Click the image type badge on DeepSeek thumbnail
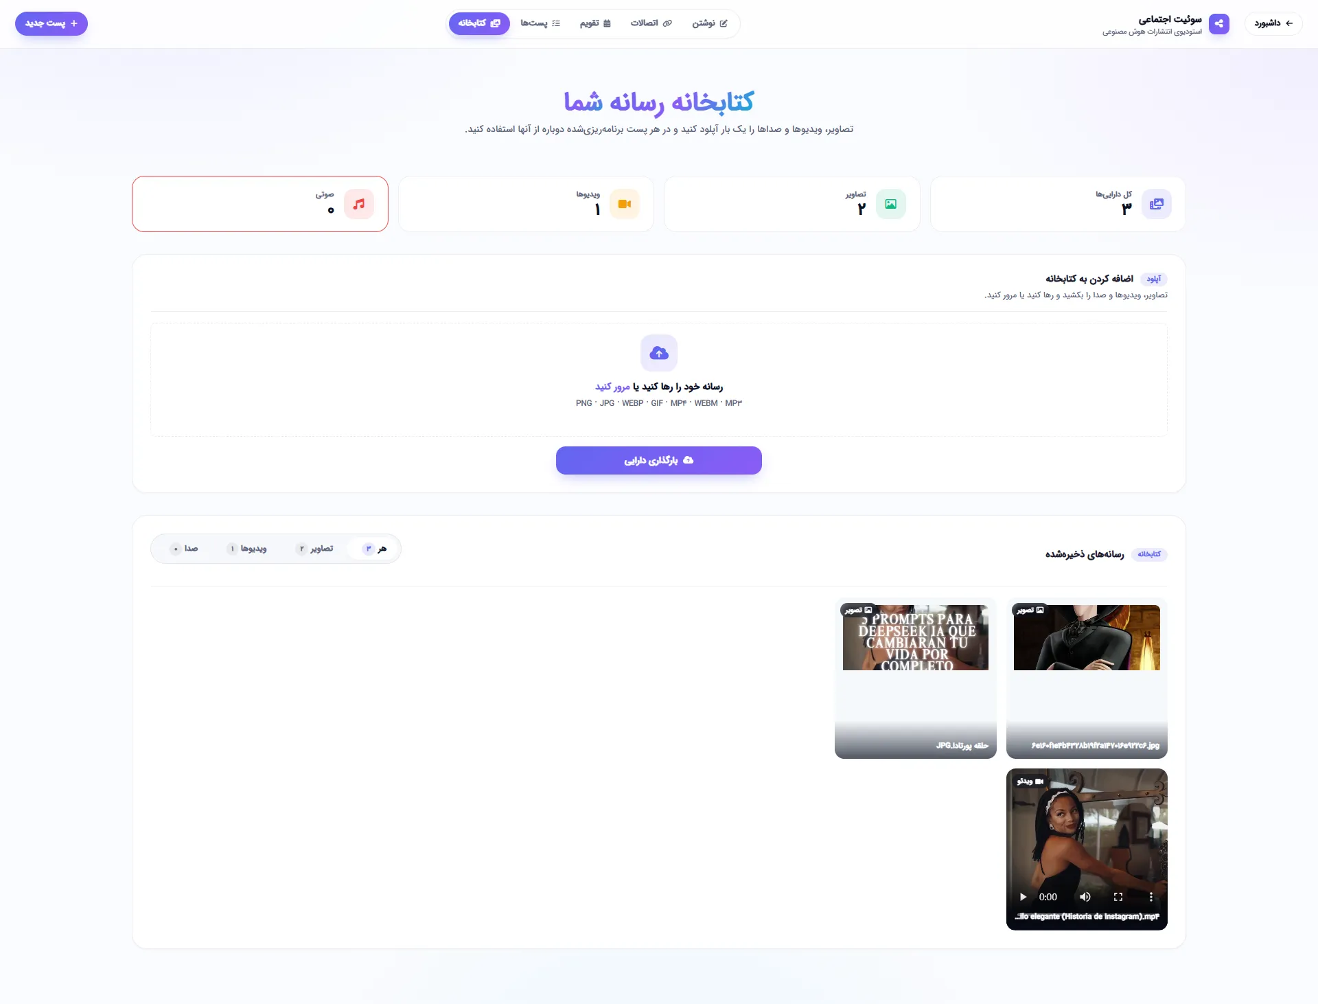The width and height of the screenshot is (1318, 1004). (x=859, y=610)
